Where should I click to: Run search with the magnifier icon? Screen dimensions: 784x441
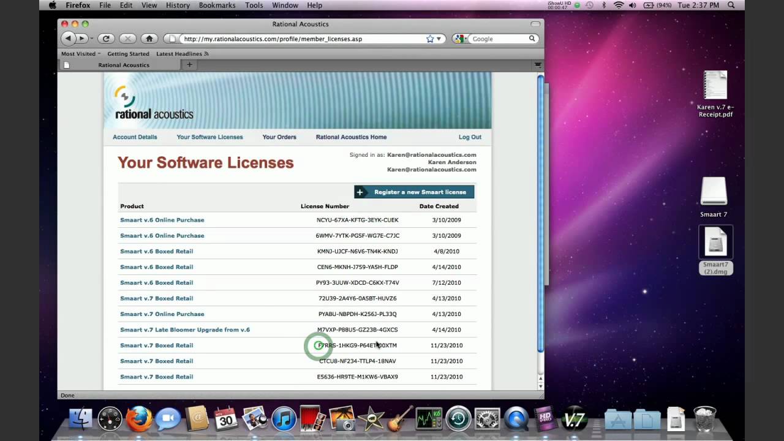[x=532, y=39]
